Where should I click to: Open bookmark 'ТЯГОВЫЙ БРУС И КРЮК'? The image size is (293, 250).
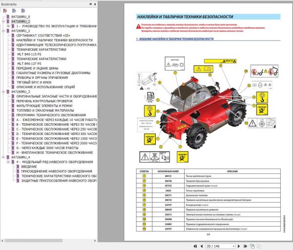[x=34, y=82]
